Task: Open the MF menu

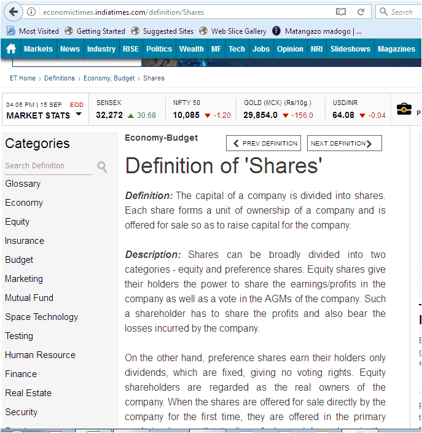Action: [216, 49]
